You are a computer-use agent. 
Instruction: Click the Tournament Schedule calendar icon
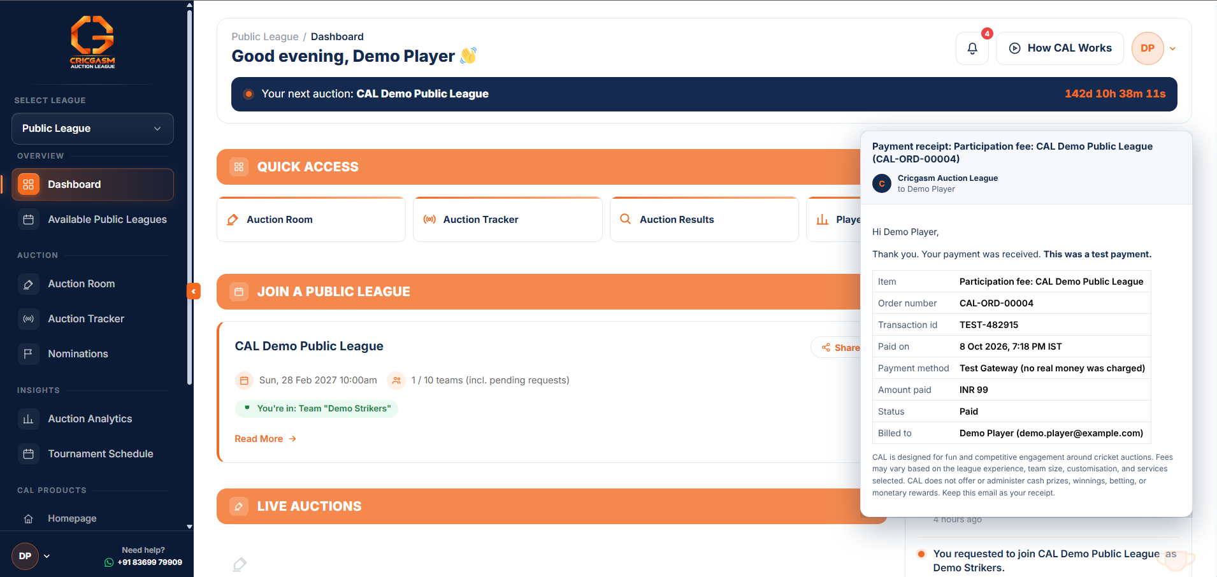[x=28, y=454]
